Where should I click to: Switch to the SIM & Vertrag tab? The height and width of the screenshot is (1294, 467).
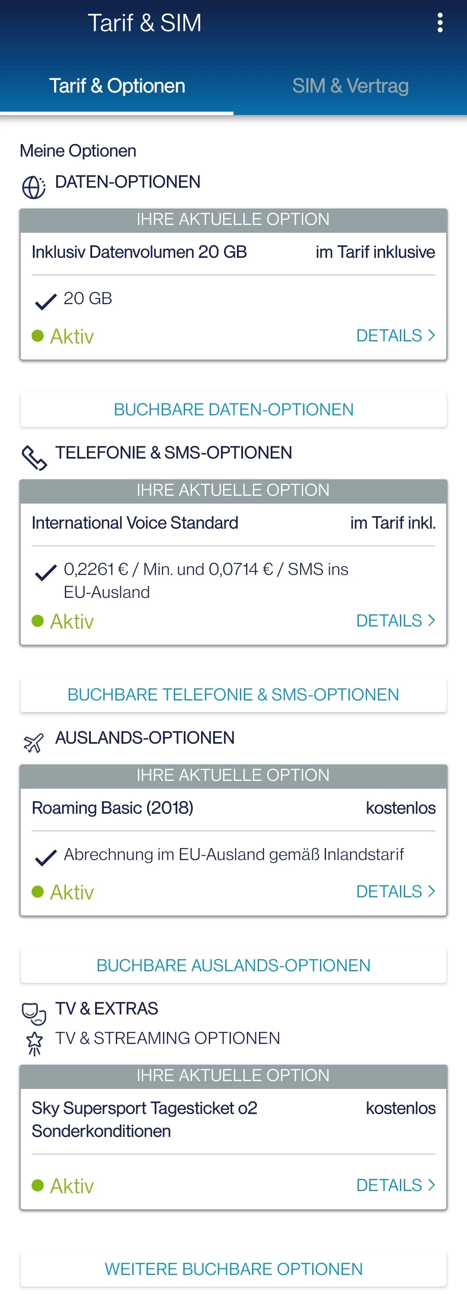pos(350,86)
